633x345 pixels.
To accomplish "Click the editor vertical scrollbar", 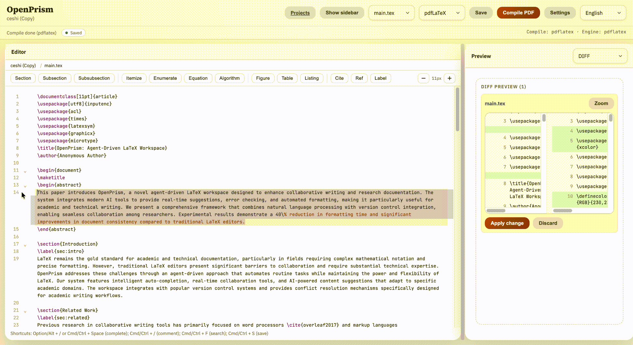I will coord(458,110).
